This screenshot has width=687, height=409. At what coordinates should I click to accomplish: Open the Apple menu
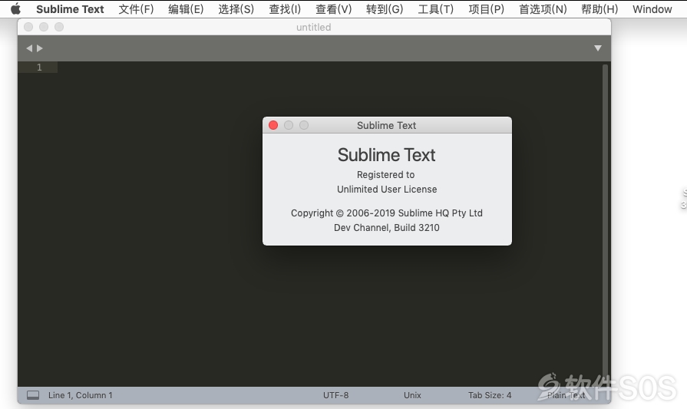[16, 8]
